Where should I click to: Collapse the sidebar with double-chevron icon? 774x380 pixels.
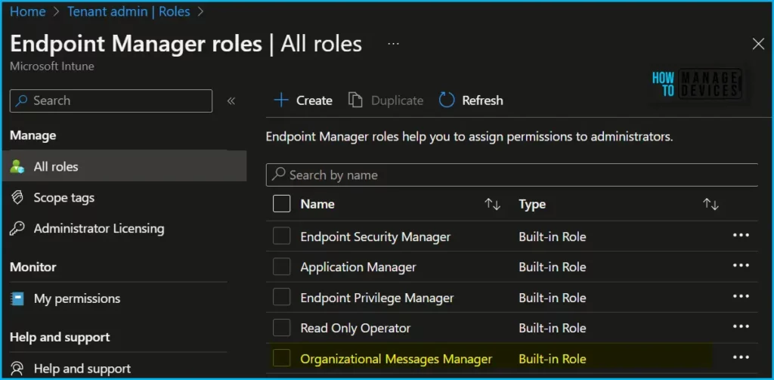pyautogui.click(x=231, y=100)
